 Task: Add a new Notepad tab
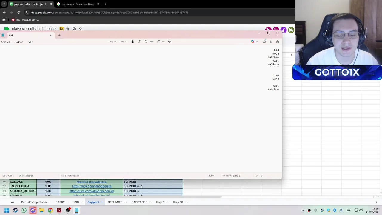coord(59,35)
